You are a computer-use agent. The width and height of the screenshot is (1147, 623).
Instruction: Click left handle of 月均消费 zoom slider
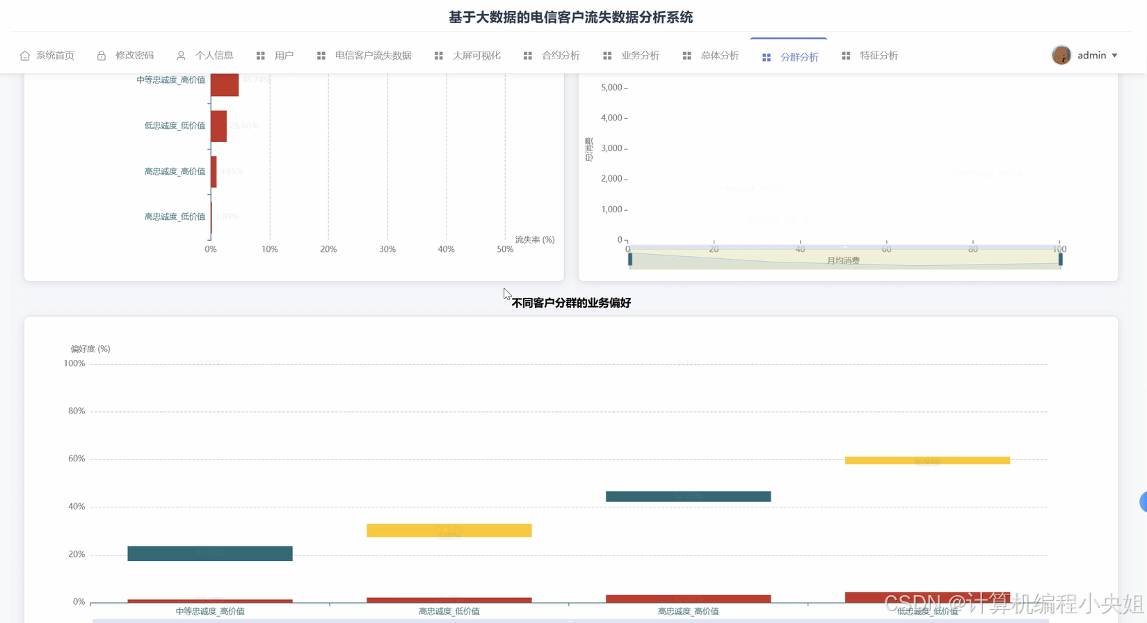tap(630, 260)
